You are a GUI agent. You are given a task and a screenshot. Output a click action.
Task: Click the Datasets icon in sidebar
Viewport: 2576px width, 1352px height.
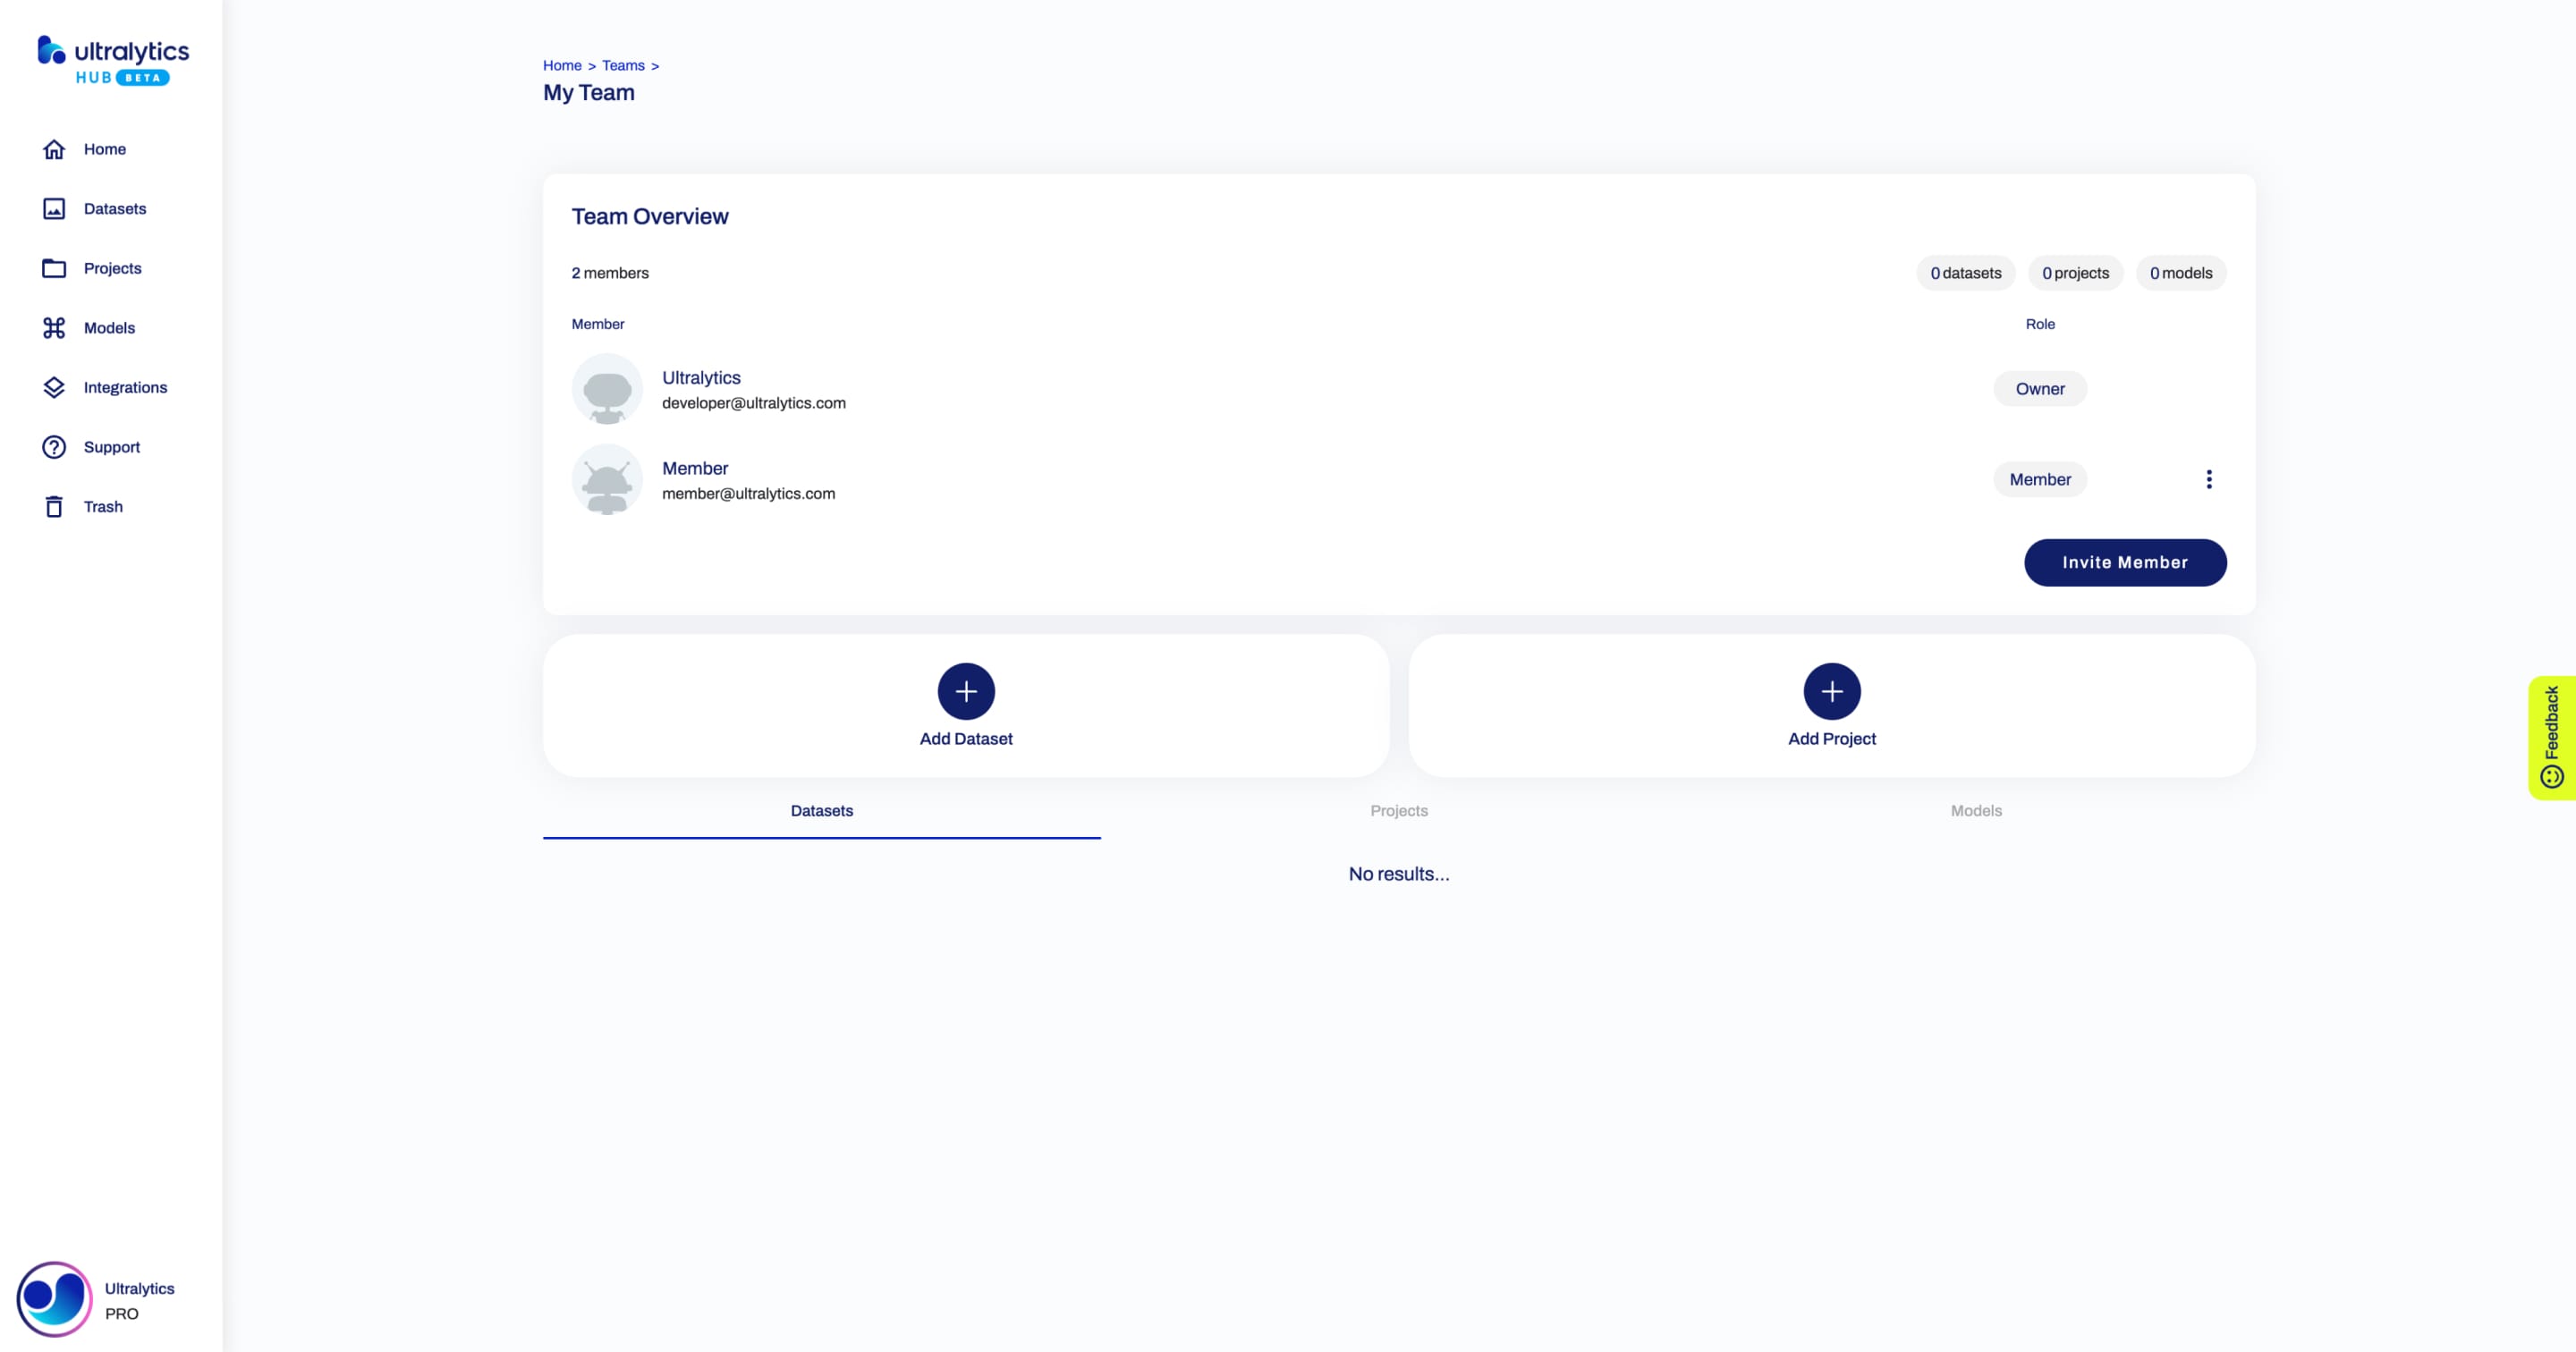(x=55, y=207)
